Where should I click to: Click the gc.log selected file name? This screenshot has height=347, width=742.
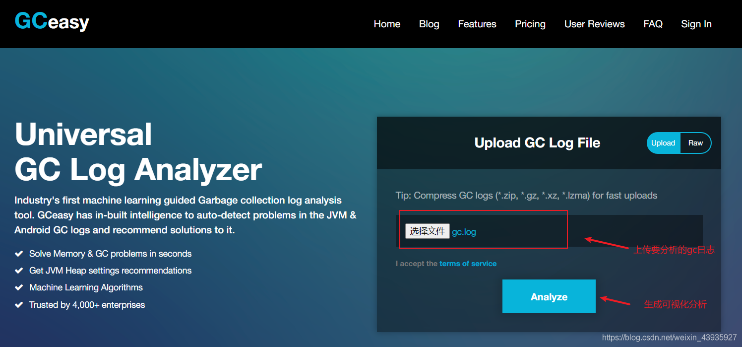pyautogui.click(x=464, y=232)
